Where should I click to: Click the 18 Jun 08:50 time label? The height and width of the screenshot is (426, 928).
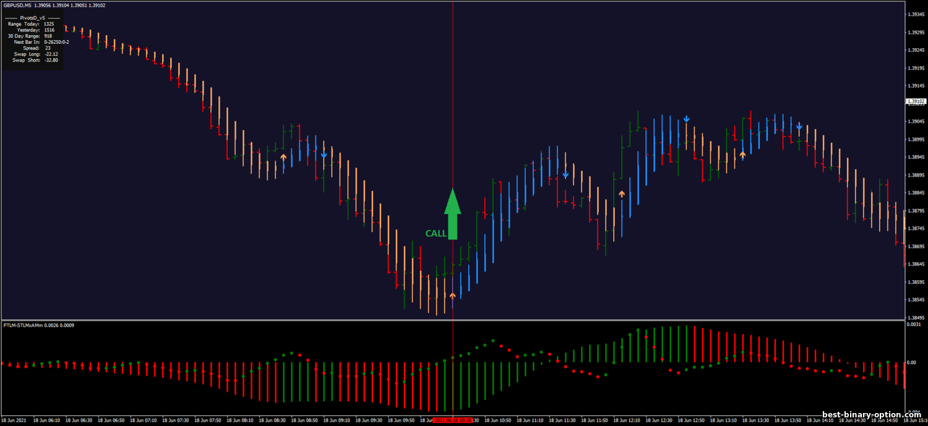(x=304, y=420)
